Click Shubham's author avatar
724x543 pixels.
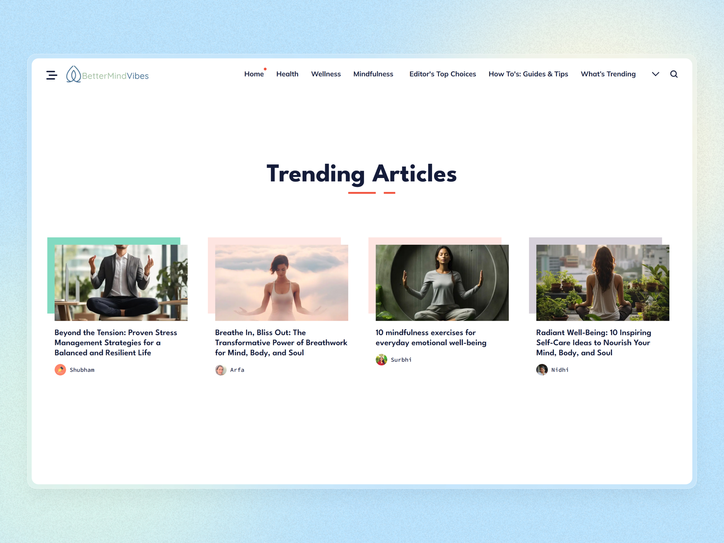click(60, 370)
